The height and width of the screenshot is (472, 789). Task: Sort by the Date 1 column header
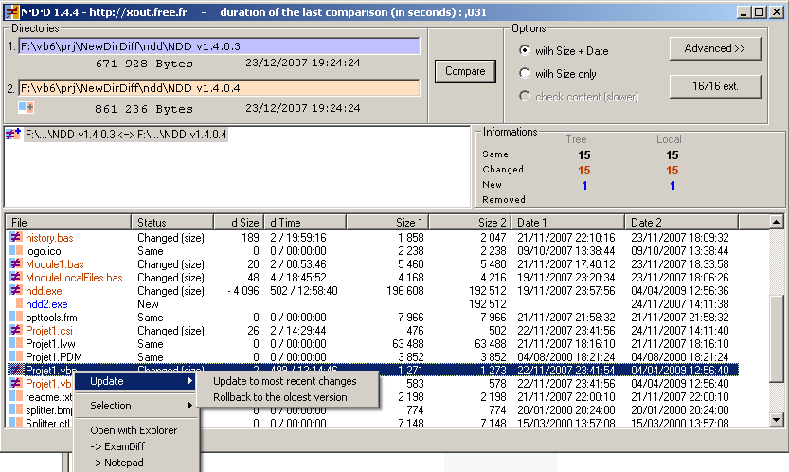point(568,222)
